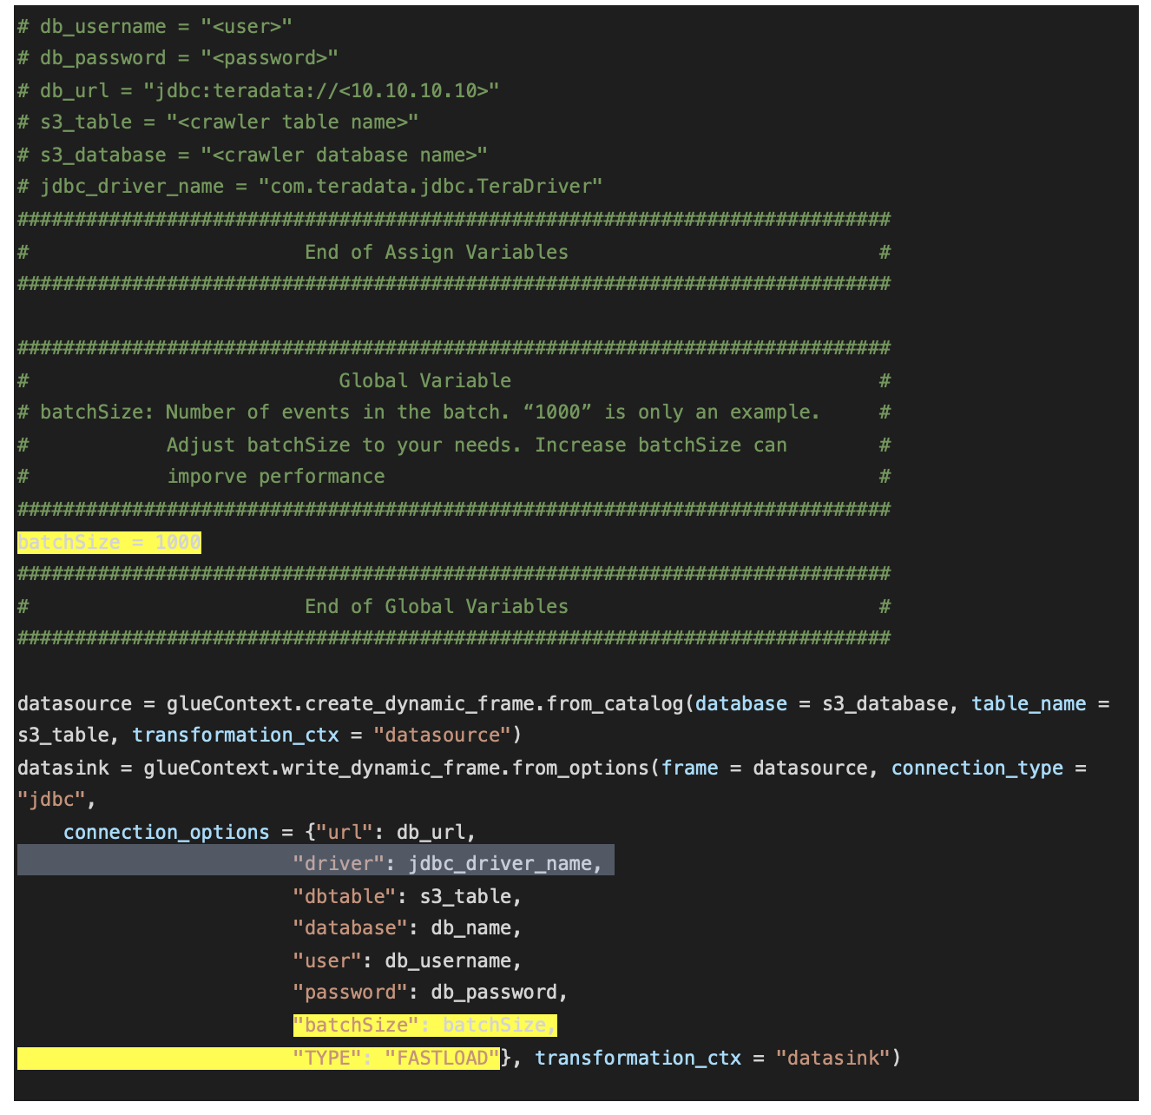Click the "driver" key in connection options
The height and width of the screenshot is (1115, 1151).
339,864
